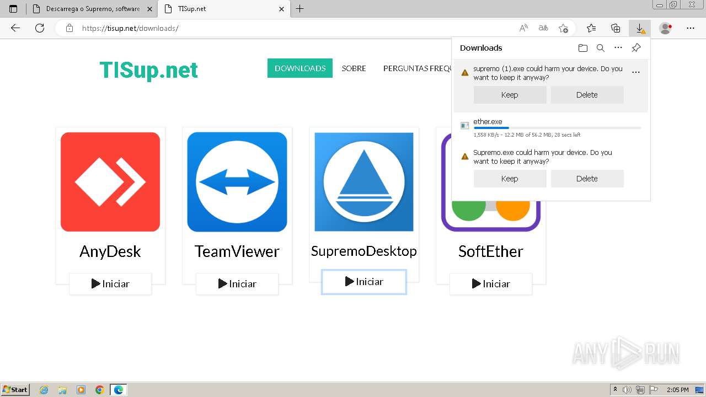Image resolution: width=706 pixels, height=397 pixels.
Task: View site information lock icon
Action: tap(69, 28)
